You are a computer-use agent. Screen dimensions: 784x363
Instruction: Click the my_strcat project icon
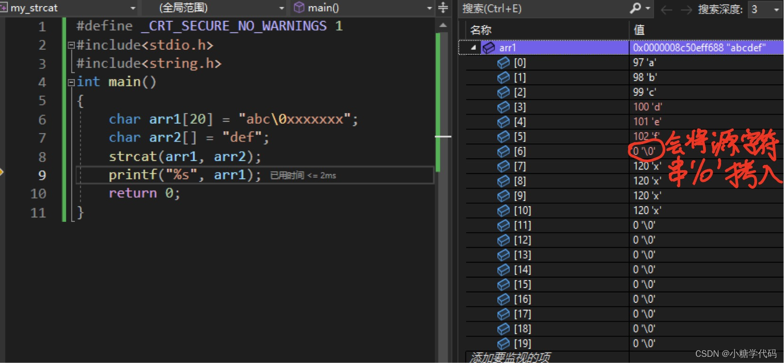[x=3, y=8]
